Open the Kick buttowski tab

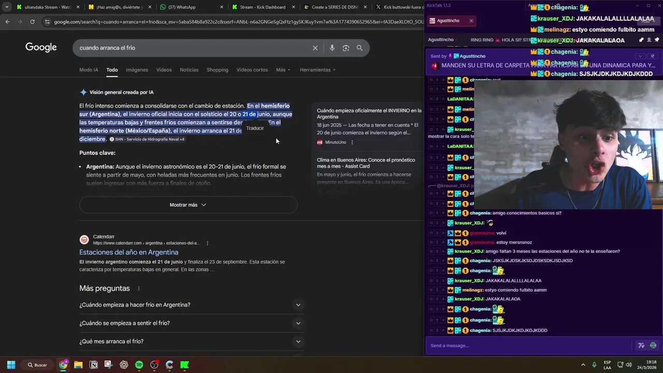tap(398, 7)
